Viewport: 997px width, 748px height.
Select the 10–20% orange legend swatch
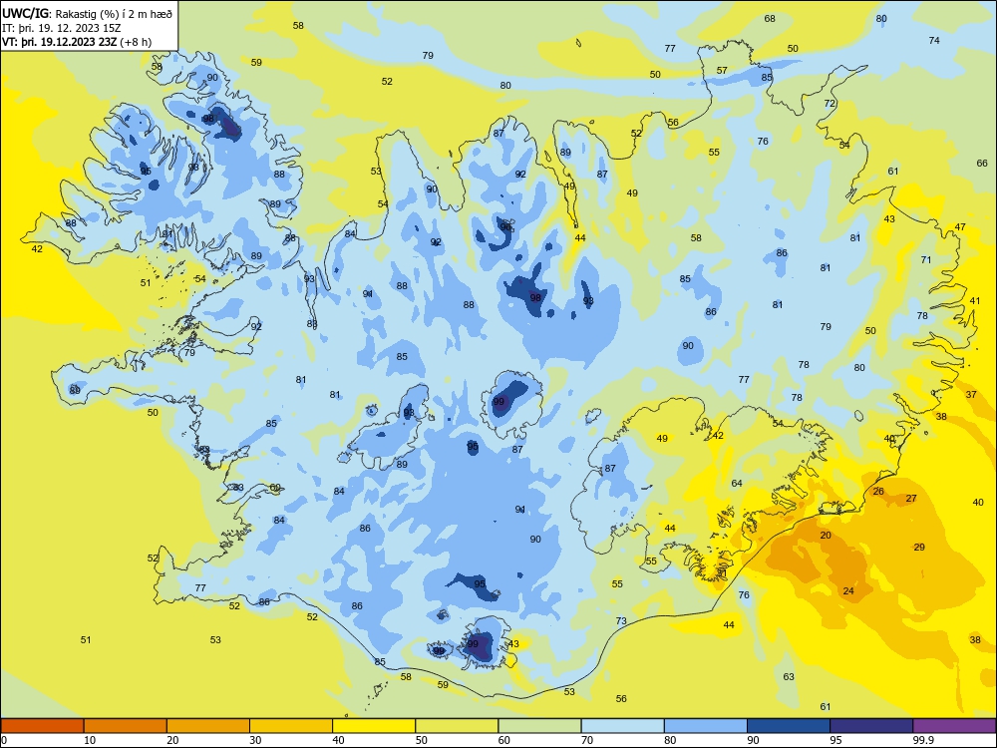[x=126, y=726]
